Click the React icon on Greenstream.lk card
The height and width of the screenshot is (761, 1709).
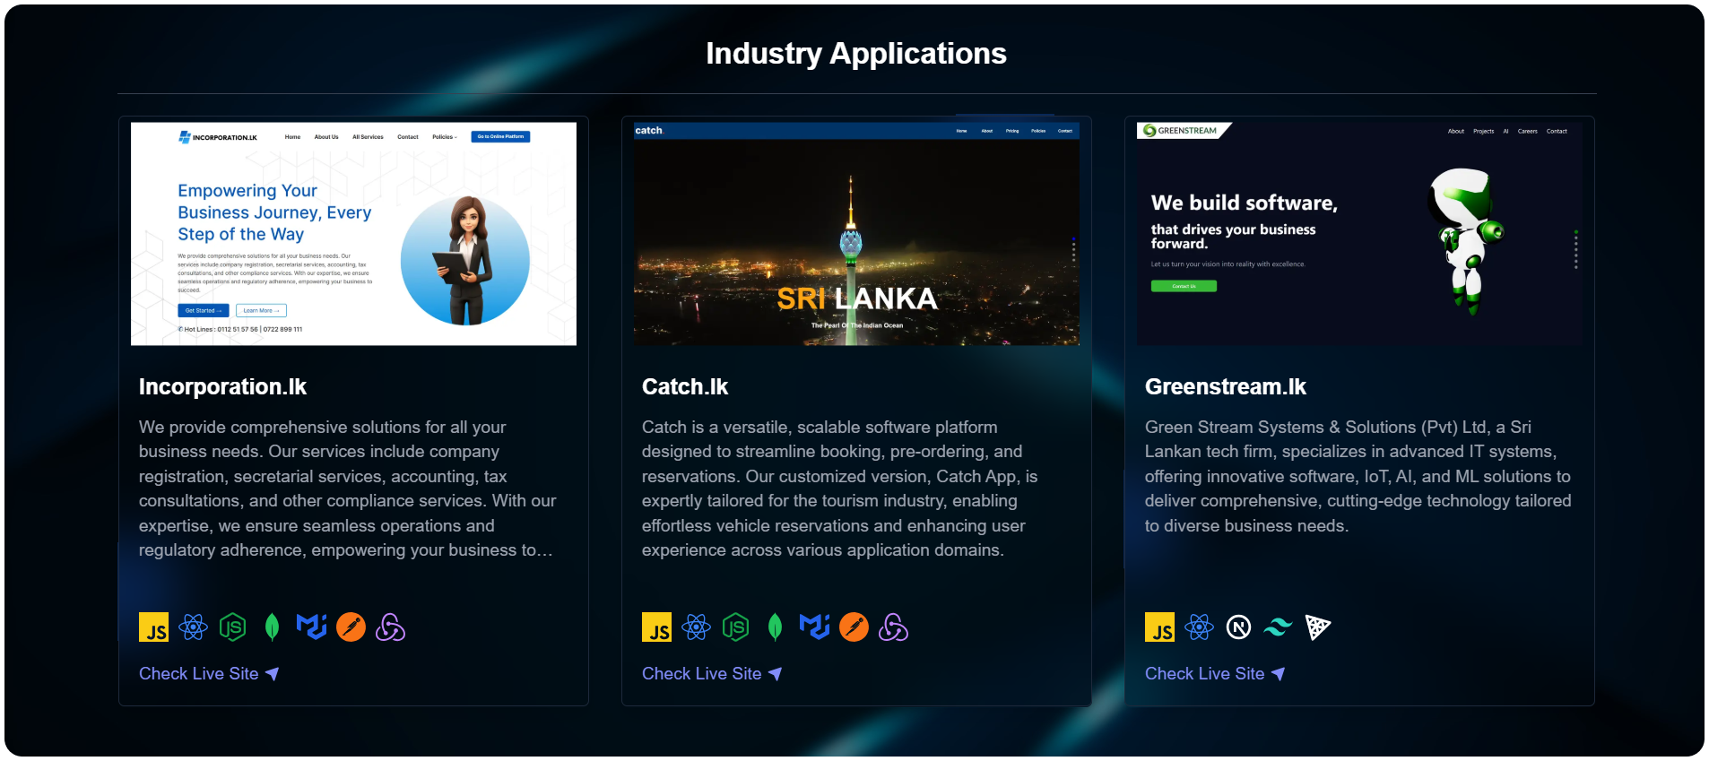tap(1199, 627)
